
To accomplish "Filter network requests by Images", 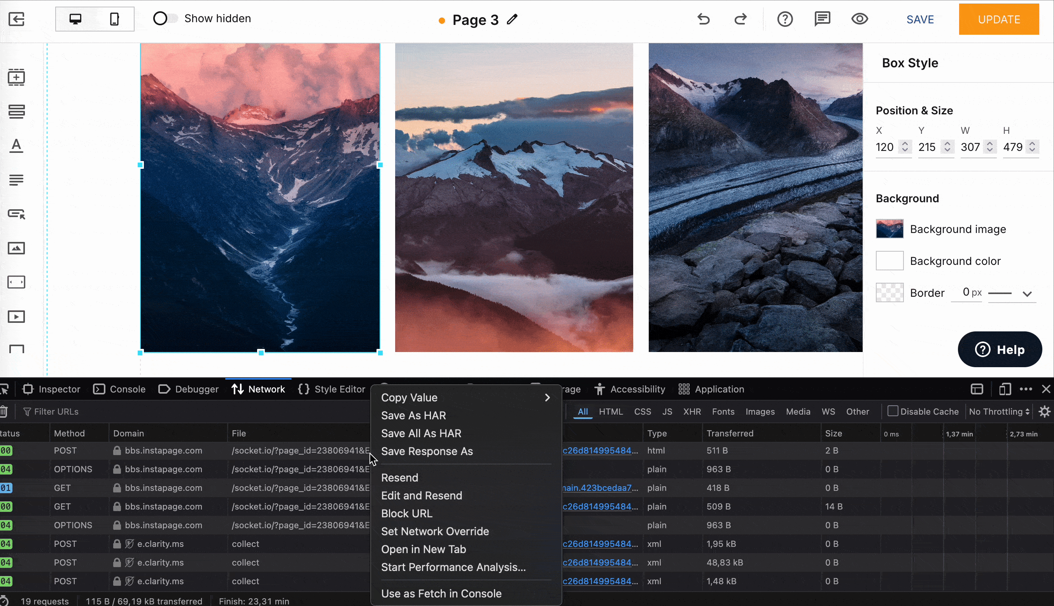I will tap(760, 412).
